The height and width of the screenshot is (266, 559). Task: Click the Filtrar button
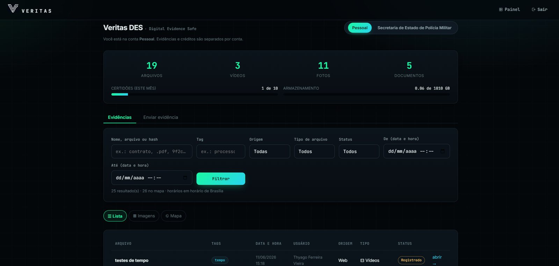point(221,179)
